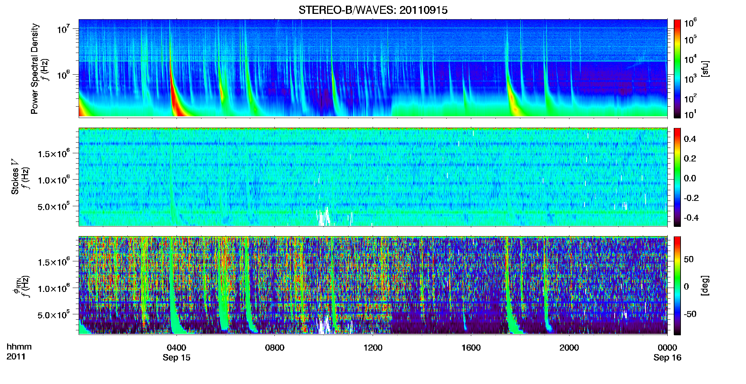Image resolution: width=746 pixels, height=384 pixels.
Task: Click the 1200 time axis label
Action: [x=373, y=348]
